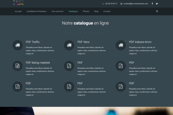Click the truck icon beside PDF Véco

(69, 45)
